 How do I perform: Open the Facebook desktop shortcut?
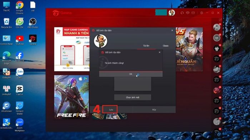19,57
